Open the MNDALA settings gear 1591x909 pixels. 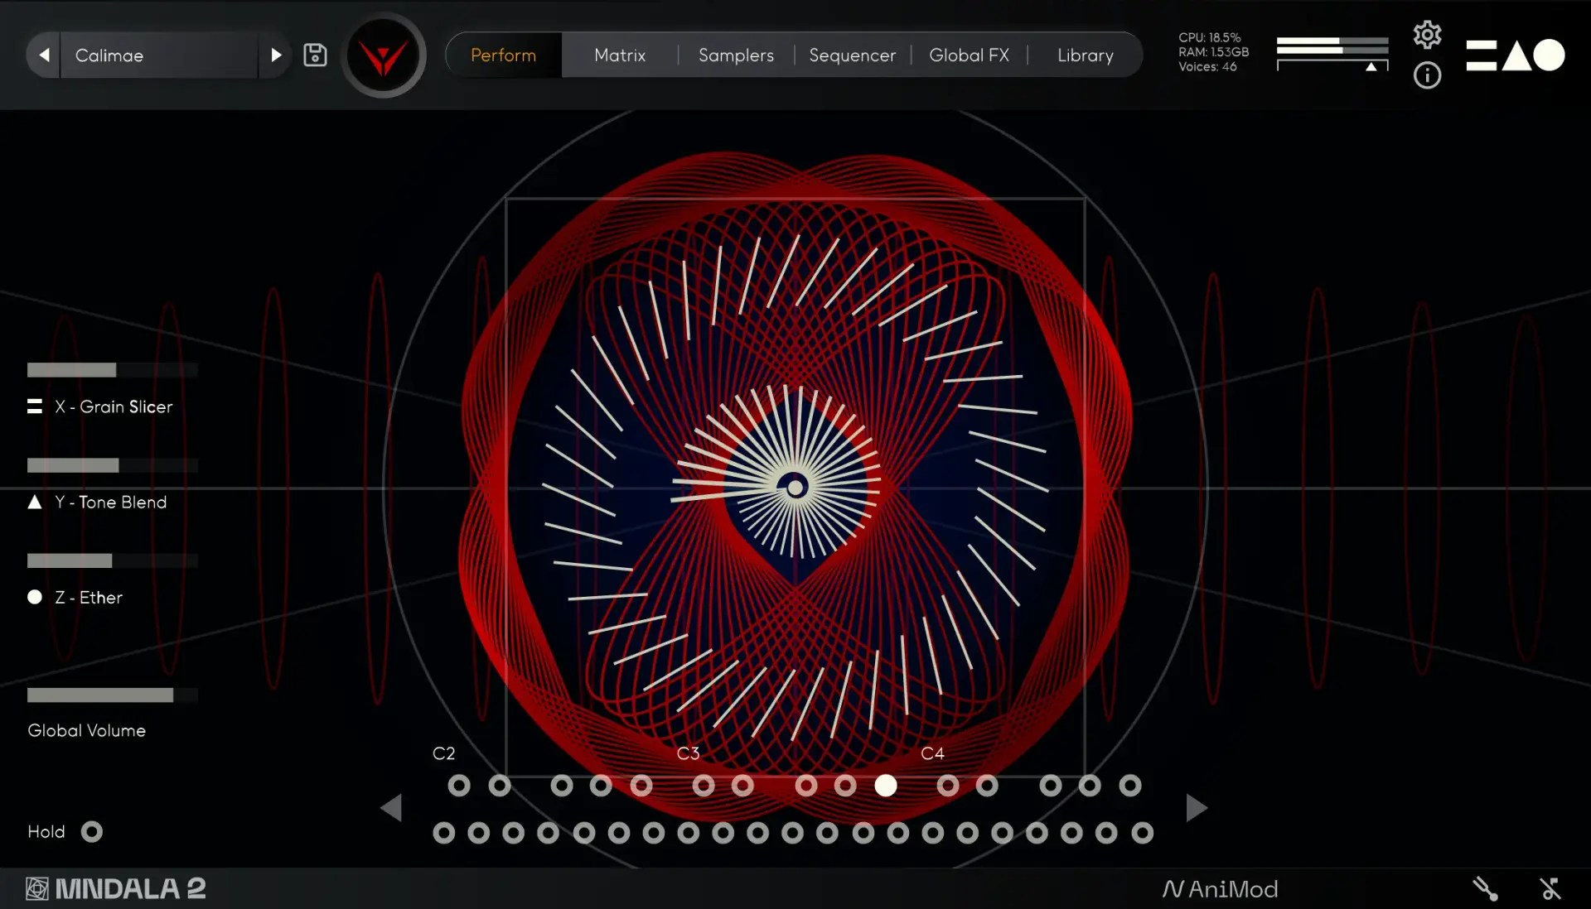click(x=1428, y=34)
